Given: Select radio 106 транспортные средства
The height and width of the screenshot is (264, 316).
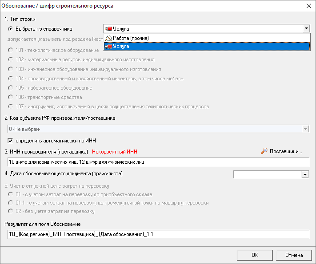Looking at the screenshot, I should [x=11, y=97].
